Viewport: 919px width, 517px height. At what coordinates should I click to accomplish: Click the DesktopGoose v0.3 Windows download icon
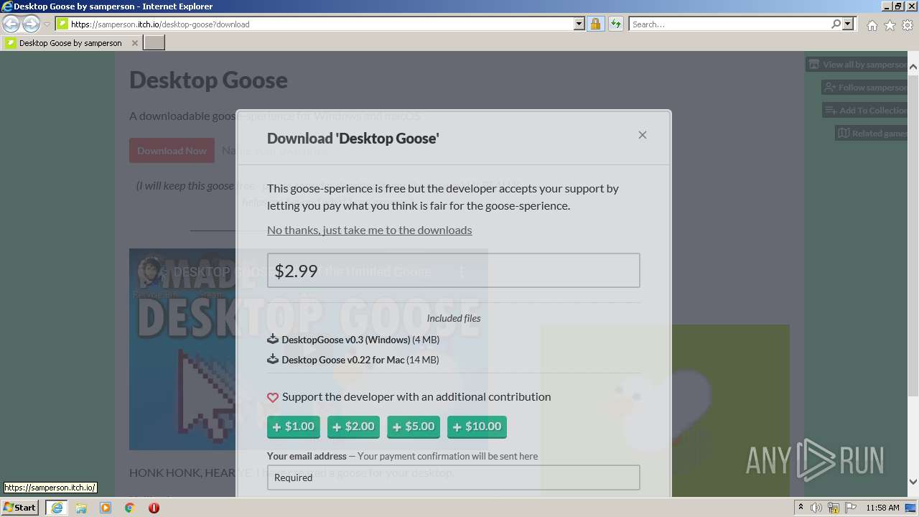pyautogui.click(x=273, y=339)
